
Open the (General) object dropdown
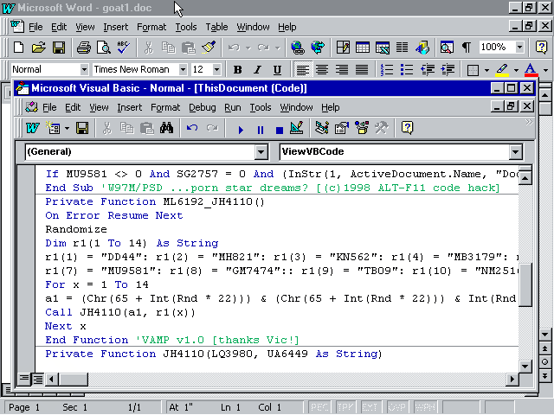point(261,152)
